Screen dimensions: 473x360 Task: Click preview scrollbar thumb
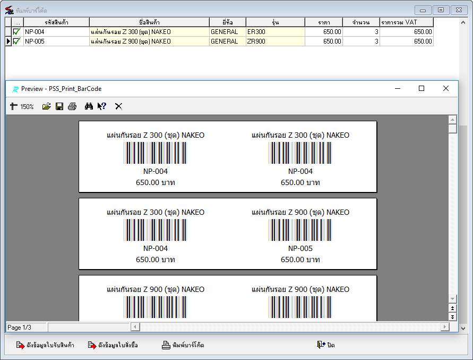click(452, 129)
